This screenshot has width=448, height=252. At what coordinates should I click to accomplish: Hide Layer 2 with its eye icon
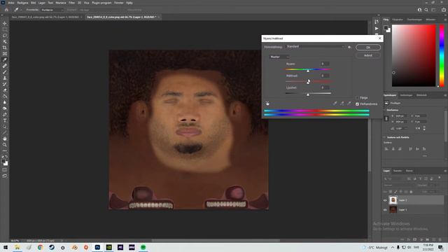385,200
